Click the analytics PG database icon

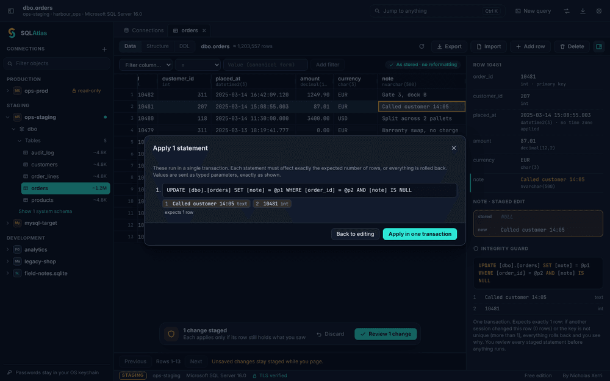(17, 249)
